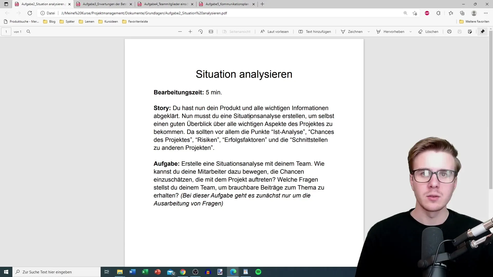Rotate the PDF page

201,32
